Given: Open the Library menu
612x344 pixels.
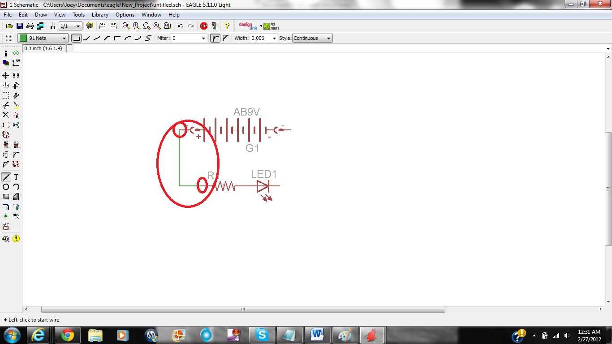Looking at the screenshot, I should coord(99,15).
